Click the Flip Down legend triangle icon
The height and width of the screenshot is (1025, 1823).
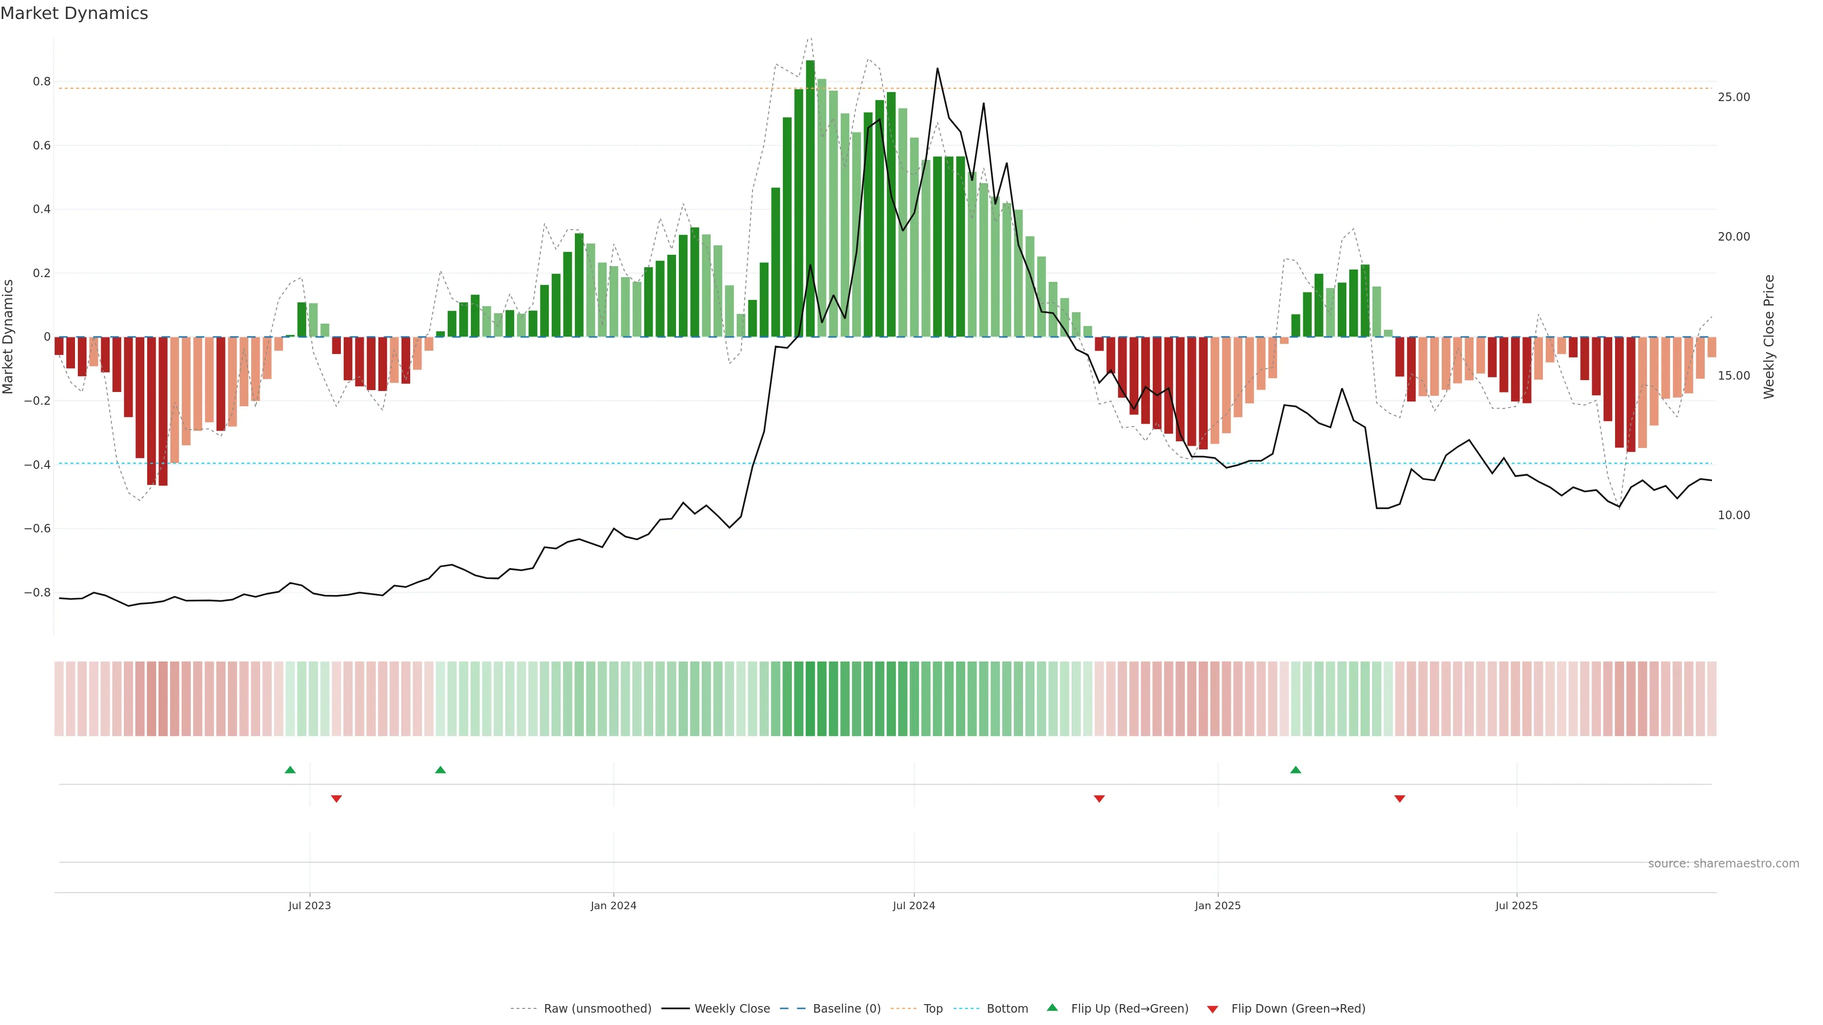click(x=1212, y=1009)
